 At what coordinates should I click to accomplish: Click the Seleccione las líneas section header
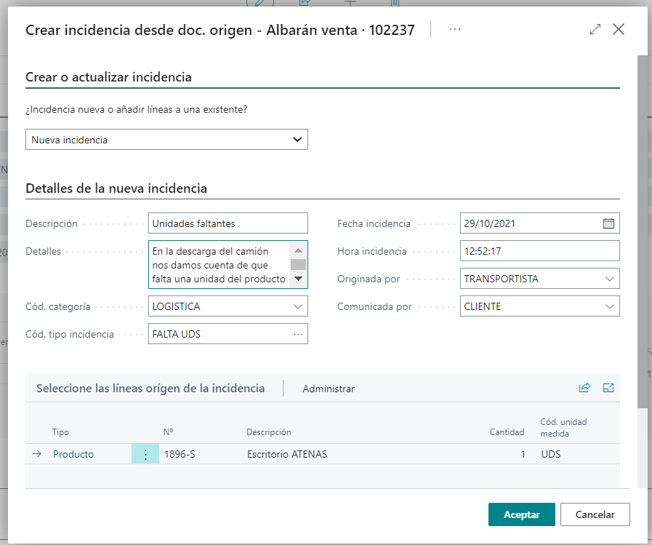[150, 388]
